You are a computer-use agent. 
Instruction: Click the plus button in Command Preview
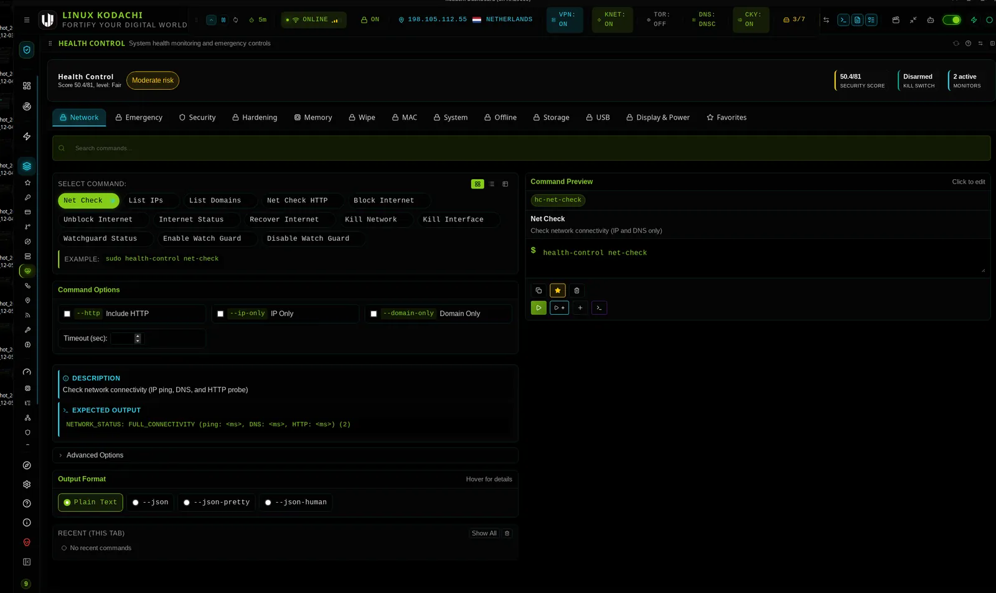click(580, 308)
